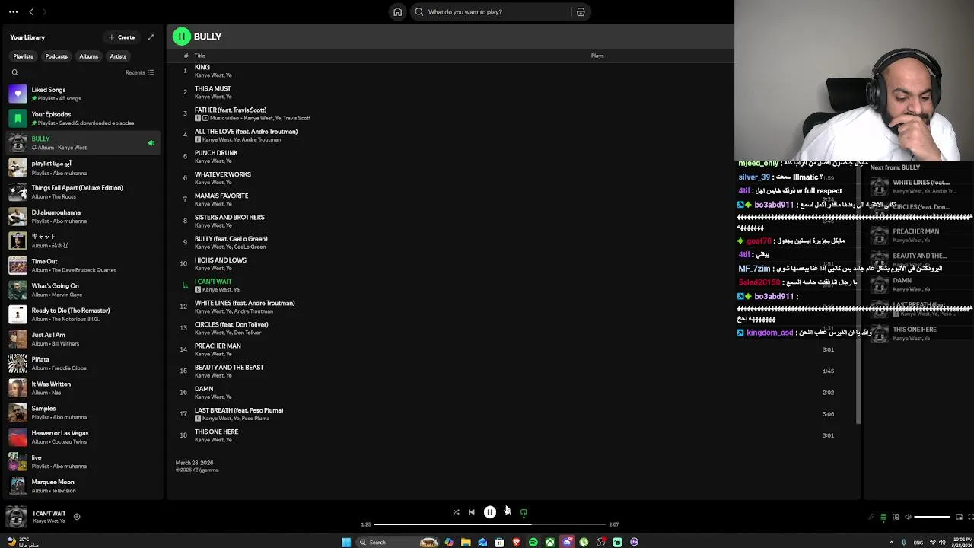Open the What's Going On album
This screenshot has width=974, height=548.
[x=83, y=289]
